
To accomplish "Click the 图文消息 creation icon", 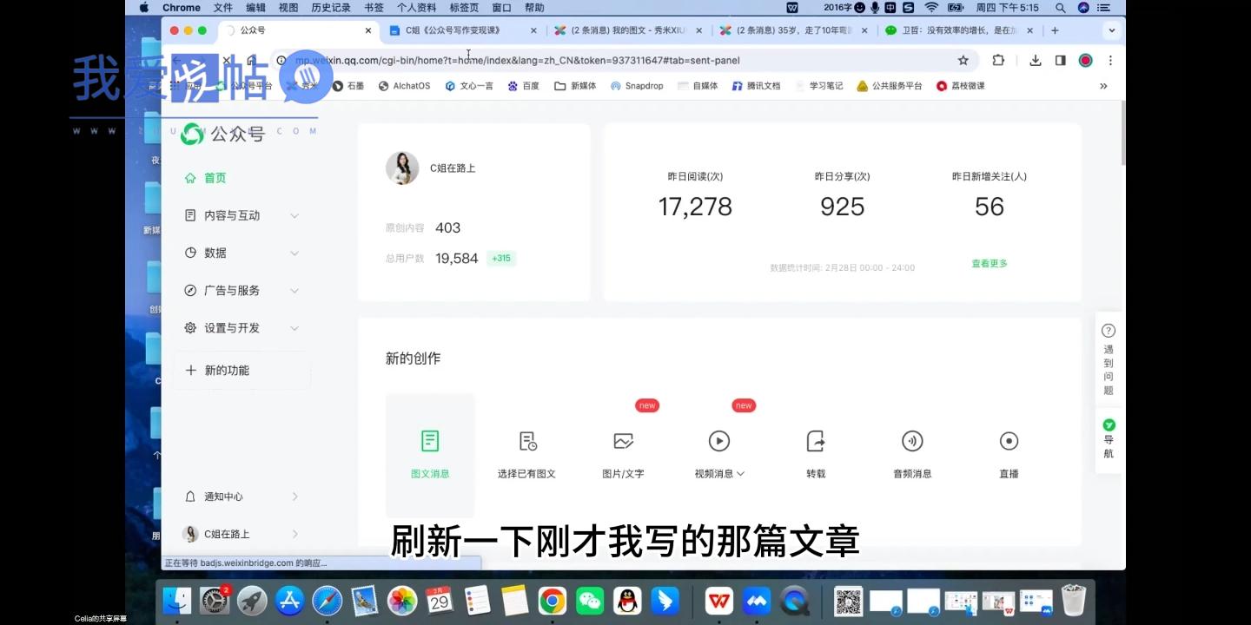I will click(x=430, y=441).
